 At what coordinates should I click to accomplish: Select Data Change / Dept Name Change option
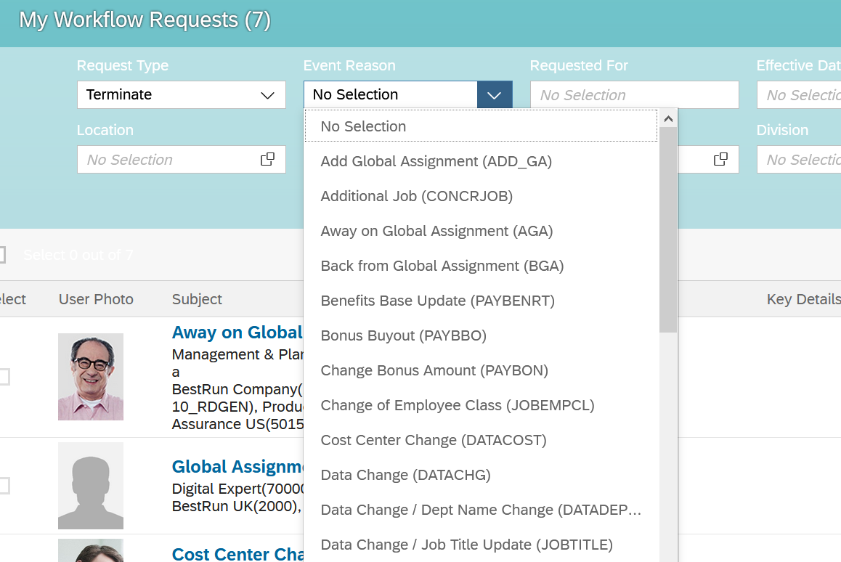click(481, 510)
